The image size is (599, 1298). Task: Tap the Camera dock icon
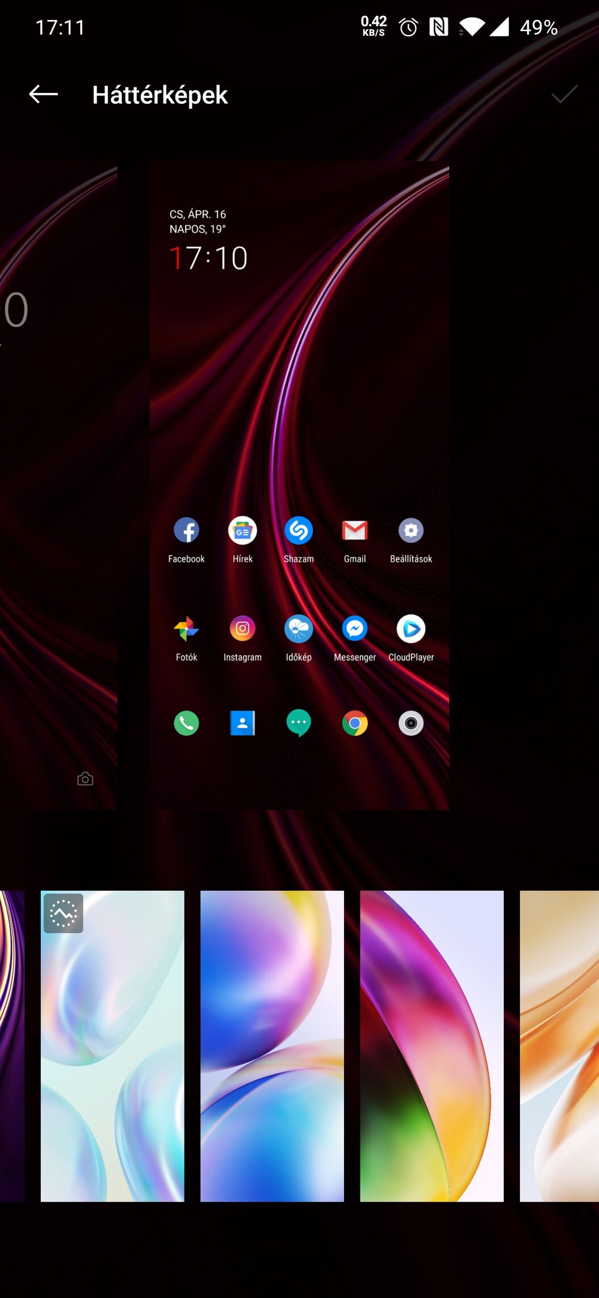click(x=411, y=723)
